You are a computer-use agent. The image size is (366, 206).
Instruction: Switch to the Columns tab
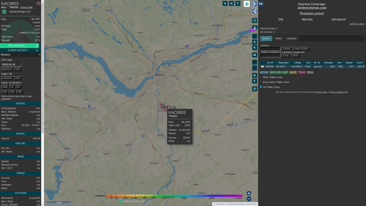(292, 38)
